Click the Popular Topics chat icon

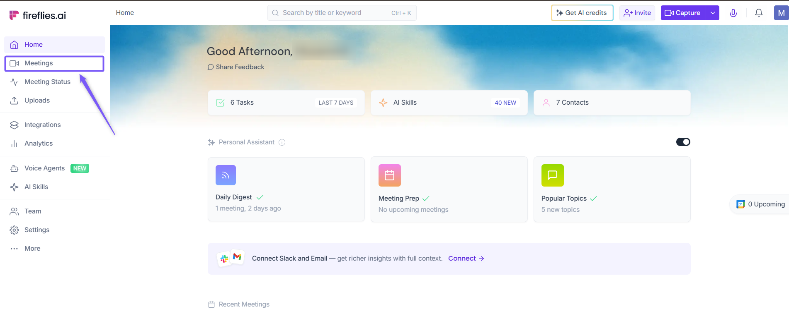pyautogui.click(x=553, y=175)
